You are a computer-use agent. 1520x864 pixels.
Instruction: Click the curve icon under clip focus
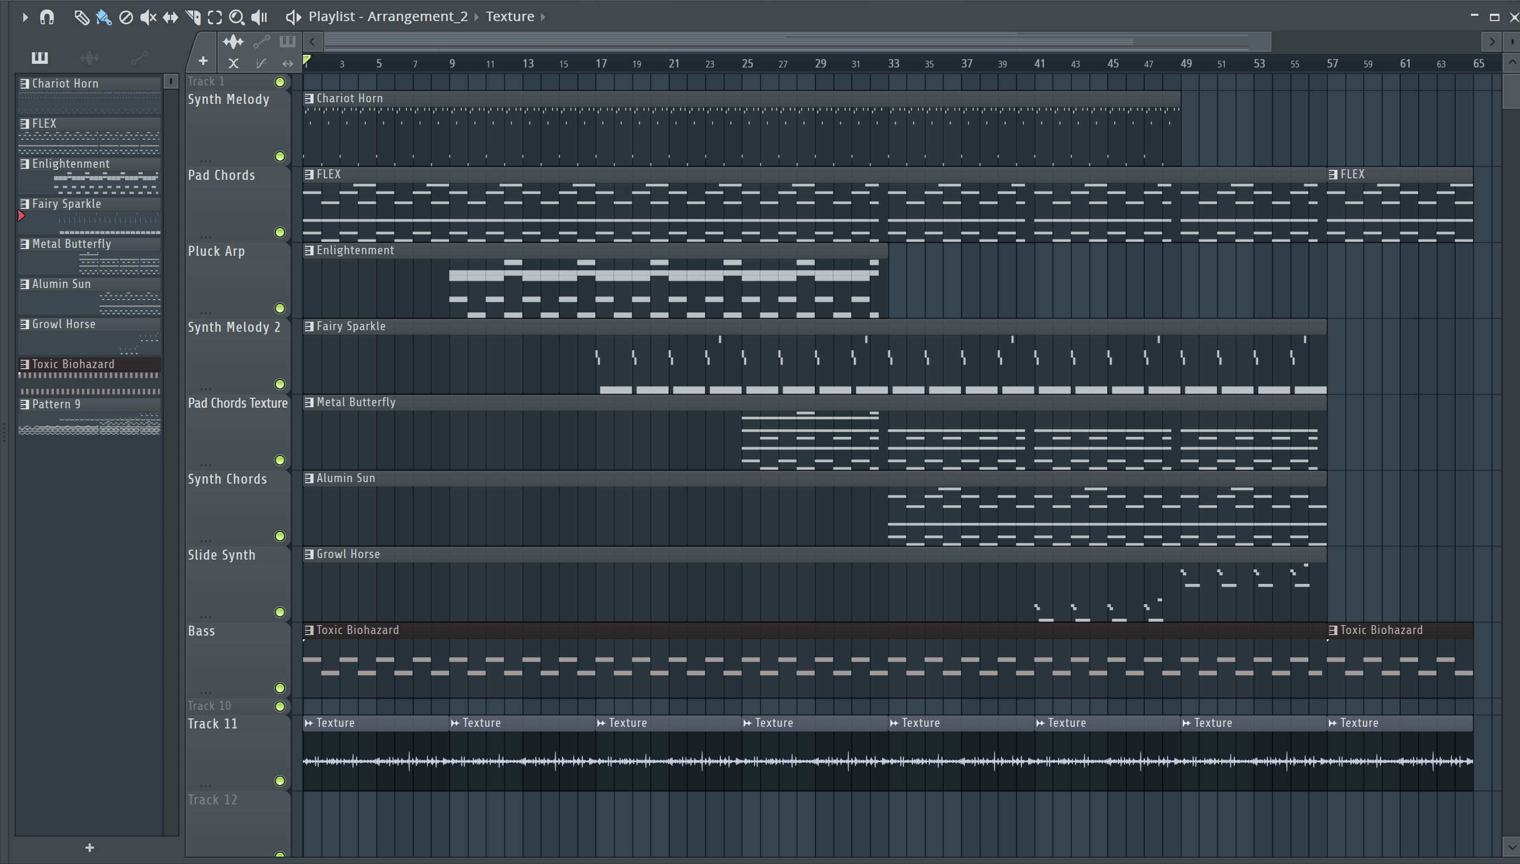261,63
